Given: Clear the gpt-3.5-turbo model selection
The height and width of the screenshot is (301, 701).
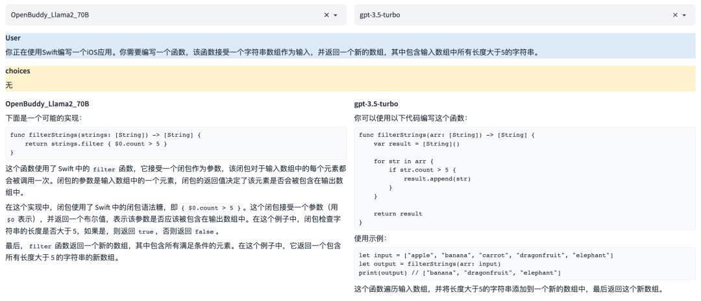Looking at the screenshot, I should pos(675,15).
